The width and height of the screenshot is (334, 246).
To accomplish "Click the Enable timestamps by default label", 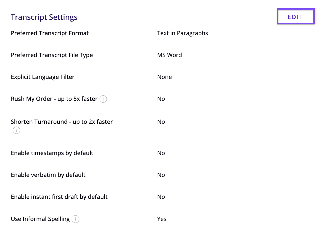I will pos(52,153).
